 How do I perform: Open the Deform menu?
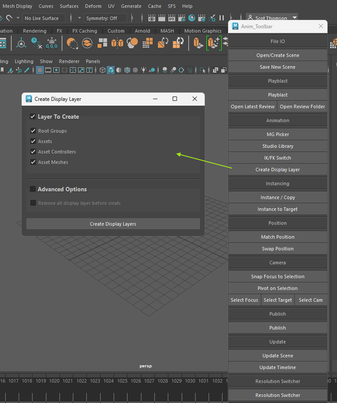point(93,6)
